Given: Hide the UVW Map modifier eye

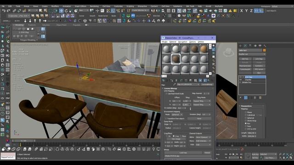Looking at the screenshot, I should [x=241, y=77].
